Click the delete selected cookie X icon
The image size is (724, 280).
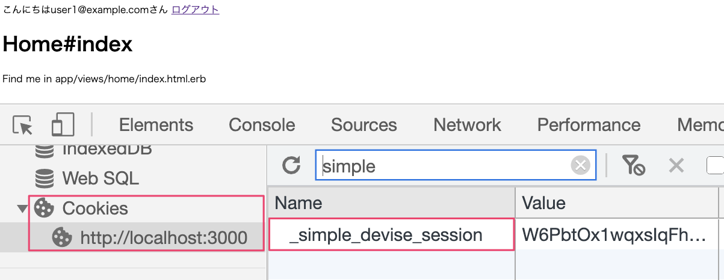point(676,165)
